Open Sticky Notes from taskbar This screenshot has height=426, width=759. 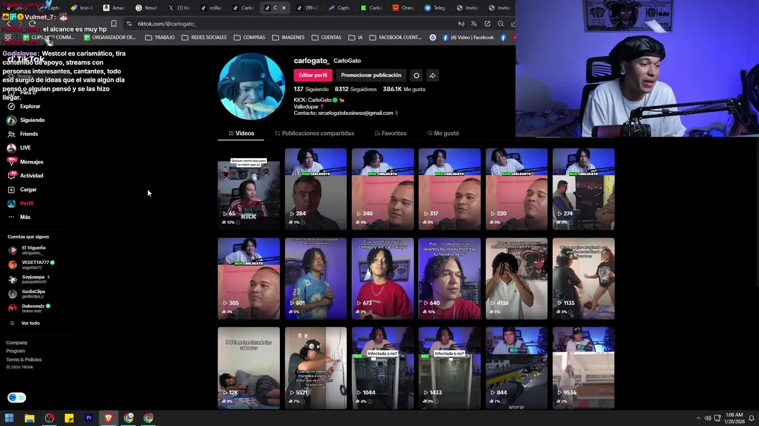coord(69,418)
